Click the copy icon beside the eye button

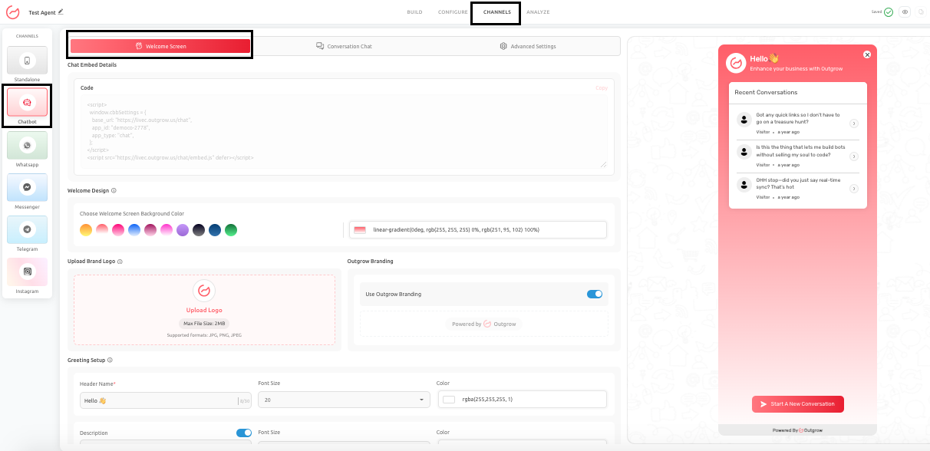click(921, 12)
